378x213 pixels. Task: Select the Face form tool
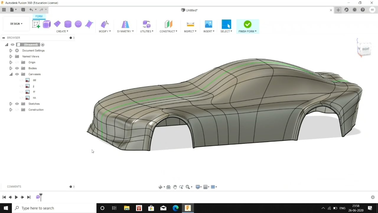click(89, 24)
